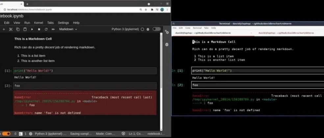Toggle simple mode switch in status bar

coord(6,134)
